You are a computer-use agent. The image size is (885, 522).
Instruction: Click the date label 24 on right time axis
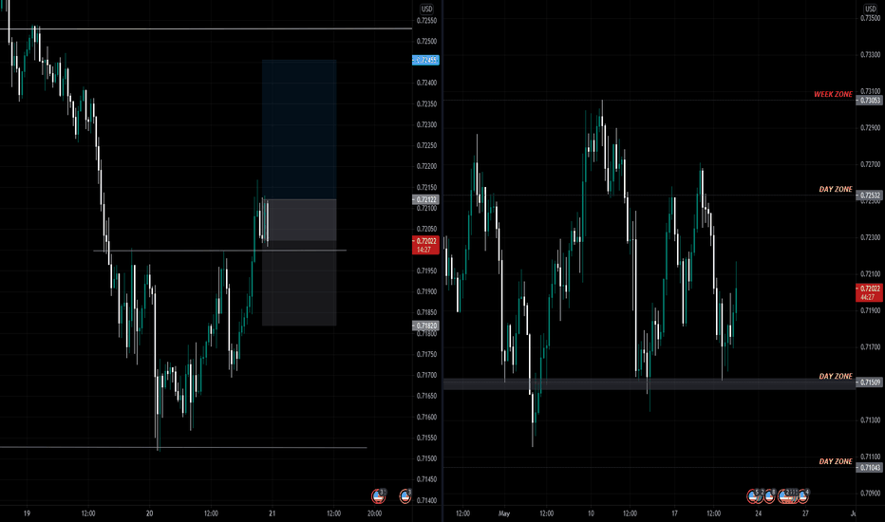(758, 513)
